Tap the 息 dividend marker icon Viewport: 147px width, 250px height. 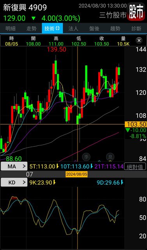110,157
